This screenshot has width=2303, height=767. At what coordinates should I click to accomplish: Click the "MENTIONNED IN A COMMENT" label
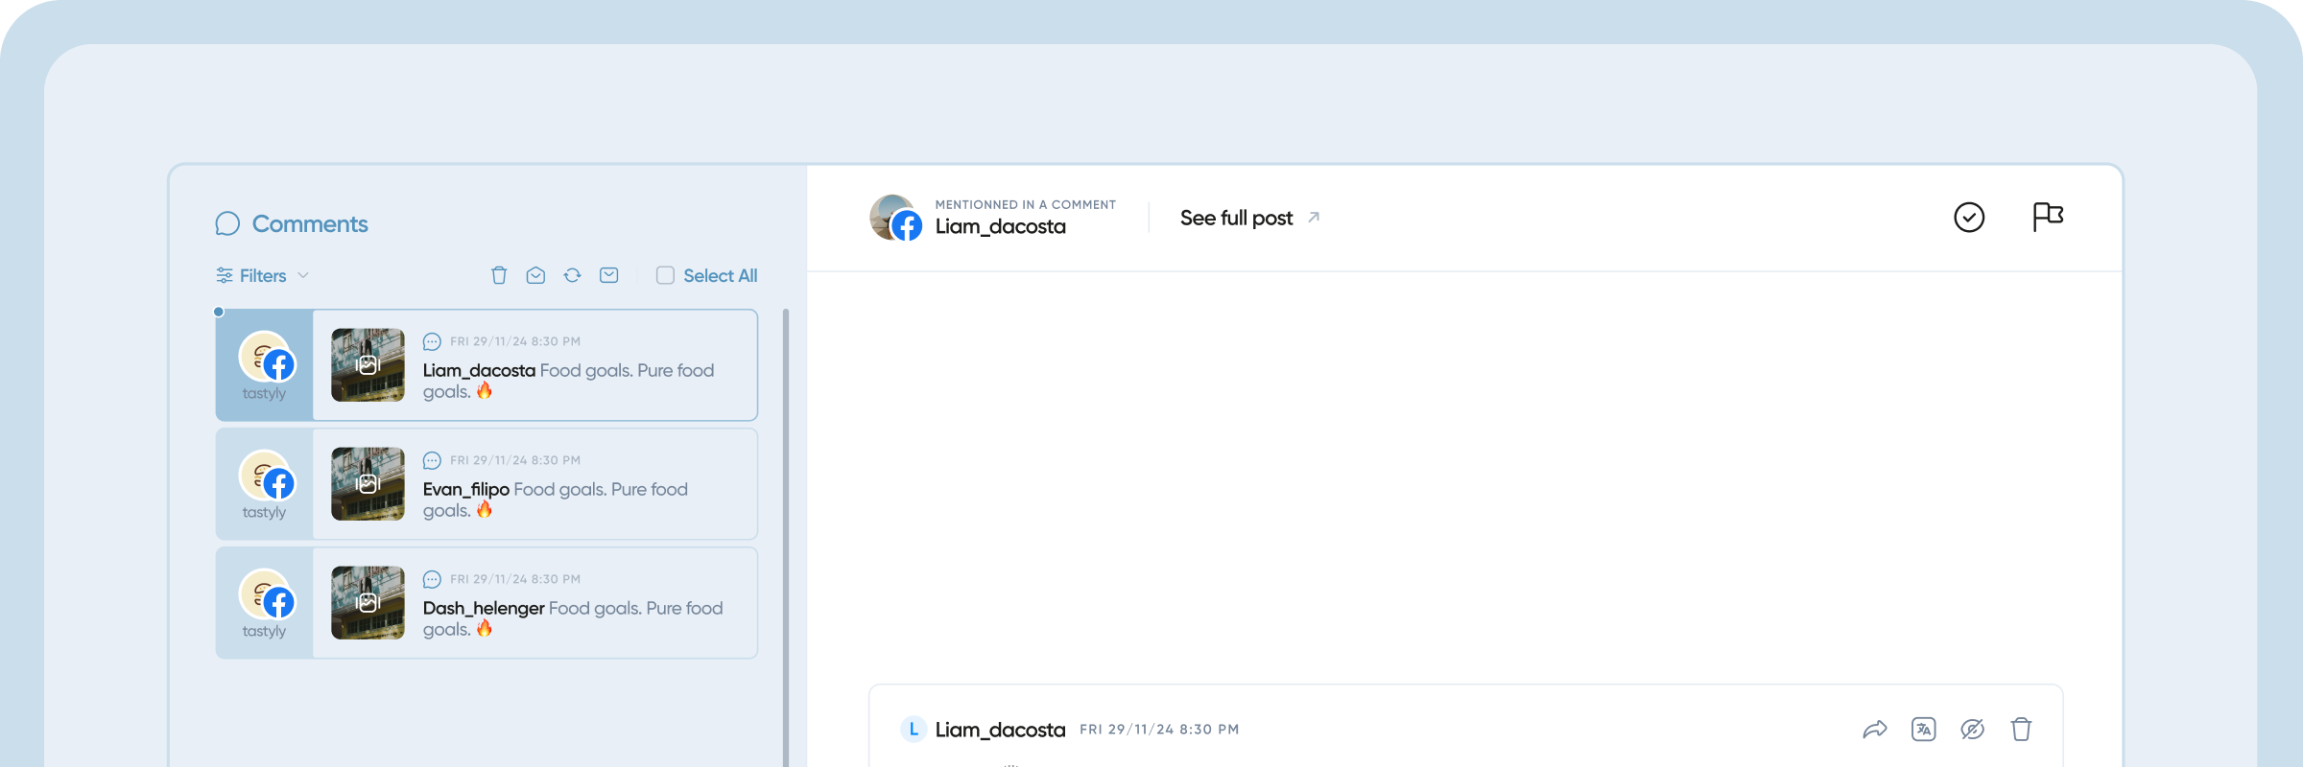[x=1026, y=205]
